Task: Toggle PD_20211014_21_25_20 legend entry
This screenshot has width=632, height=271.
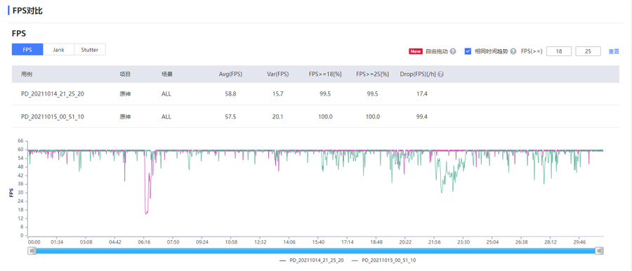Action: pos(312,260)
